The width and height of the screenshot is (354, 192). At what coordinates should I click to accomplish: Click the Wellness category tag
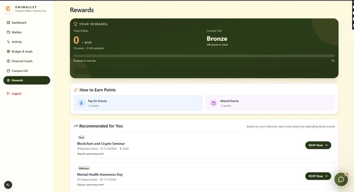(x=84, y=168)
